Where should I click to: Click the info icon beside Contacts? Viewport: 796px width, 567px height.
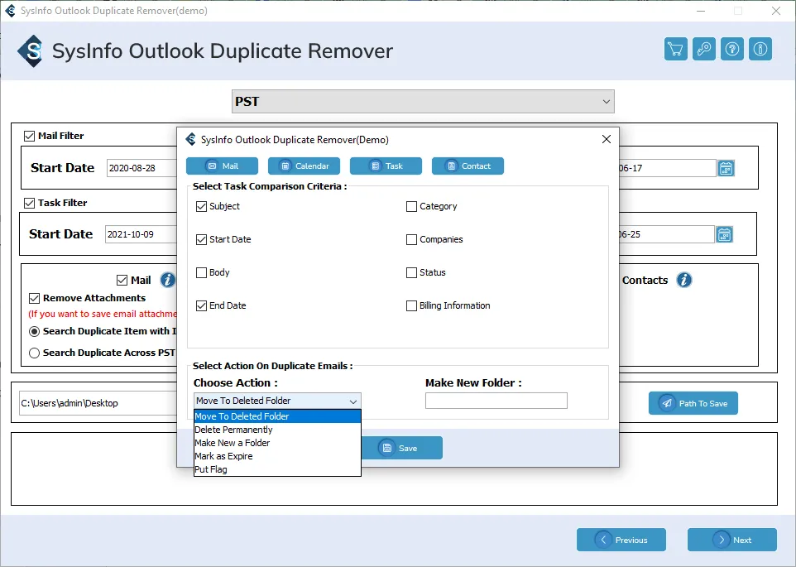[683, 280]
